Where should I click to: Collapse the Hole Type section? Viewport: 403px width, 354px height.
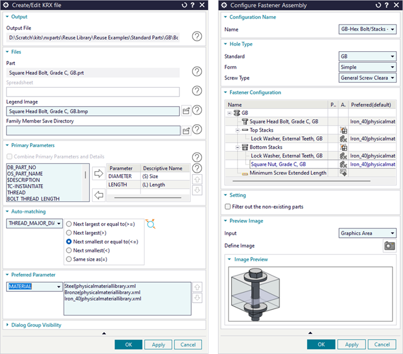tap(225, 44)
